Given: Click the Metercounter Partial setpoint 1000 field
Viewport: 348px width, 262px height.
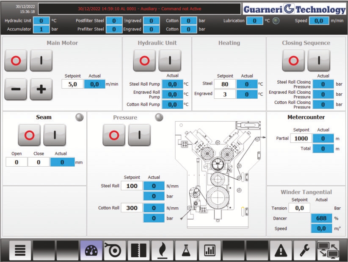Looking at the screenshot, I should click(x=301, y=139).
